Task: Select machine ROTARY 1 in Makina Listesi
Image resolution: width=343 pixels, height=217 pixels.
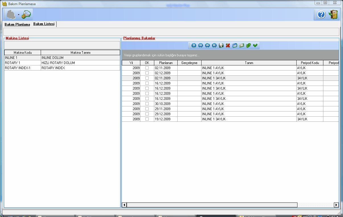Action: tap(22, 63)
